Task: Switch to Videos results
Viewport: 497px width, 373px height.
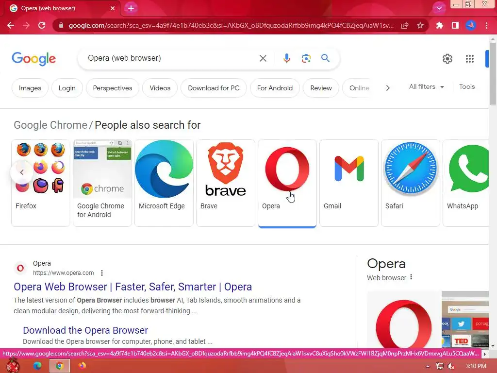Action: 160,88
